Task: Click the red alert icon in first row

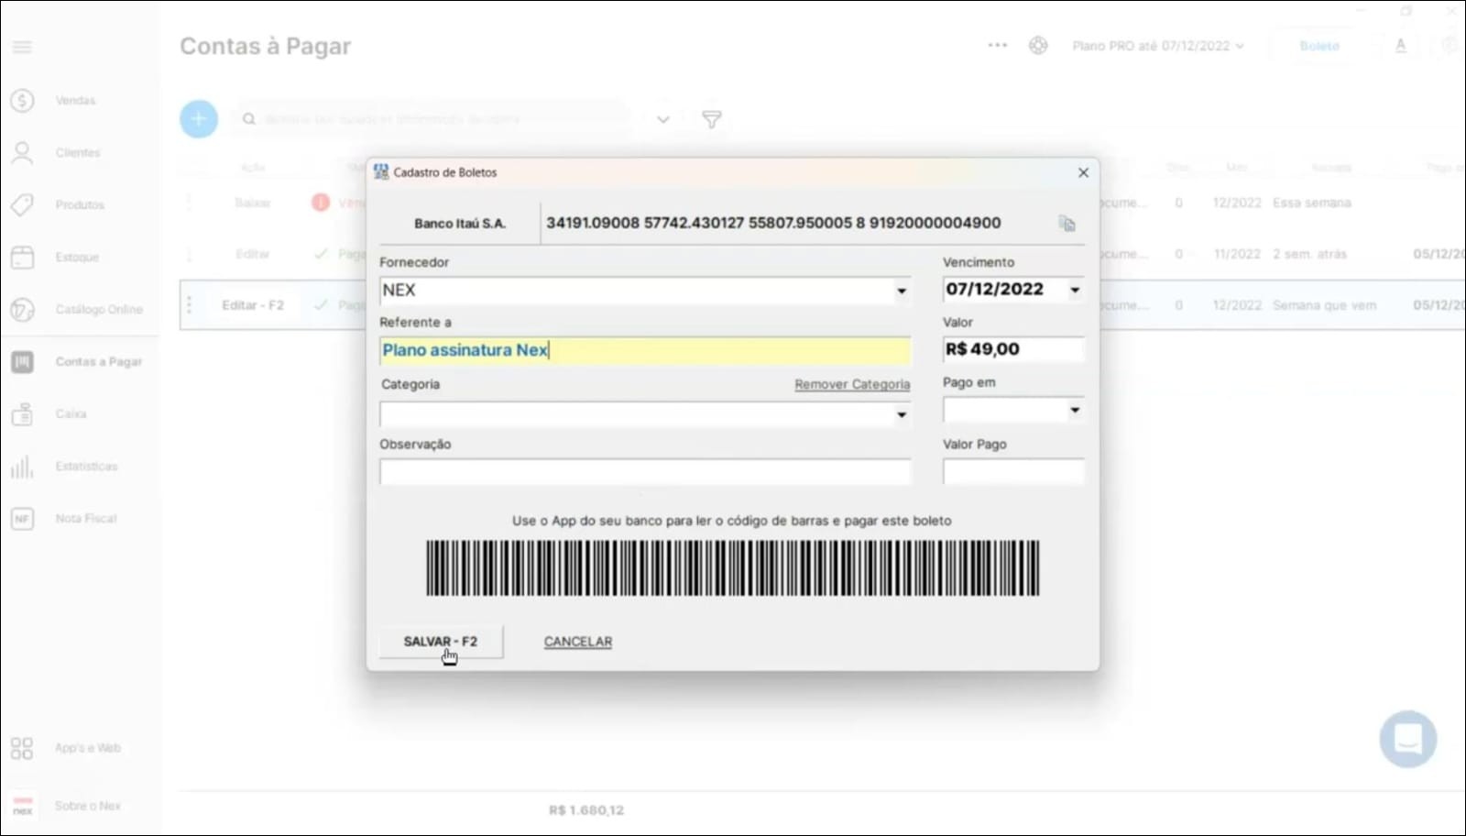Action: coord(321,203)
